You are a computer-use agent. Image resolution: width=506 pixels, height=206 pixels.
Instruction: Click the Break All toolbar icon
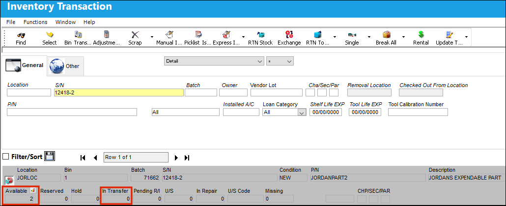click(386, 35)
